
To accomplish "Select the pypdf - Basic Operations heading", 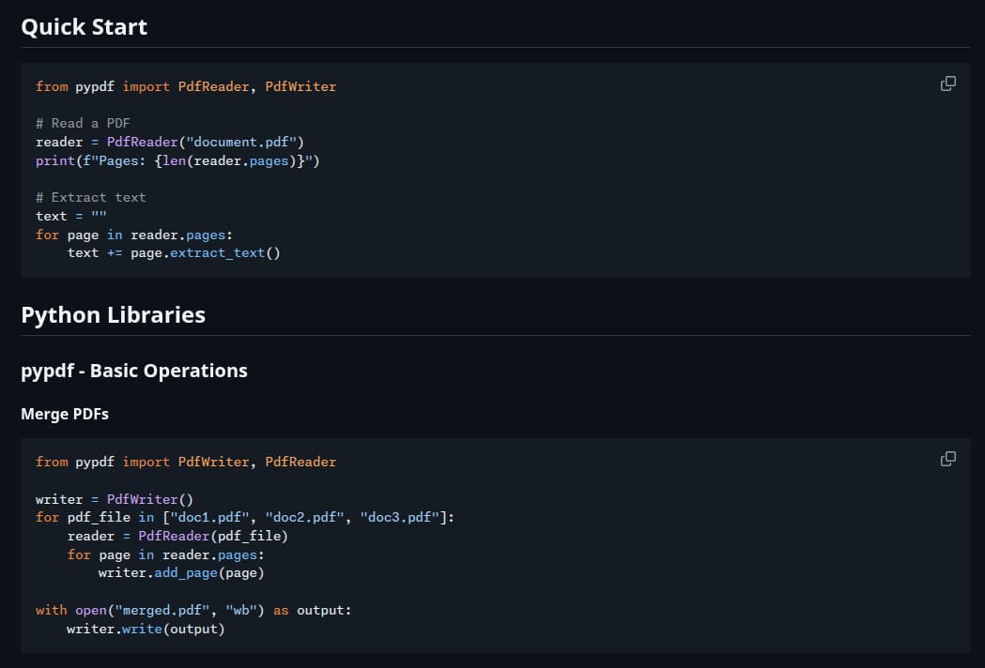I will [134, 371].
